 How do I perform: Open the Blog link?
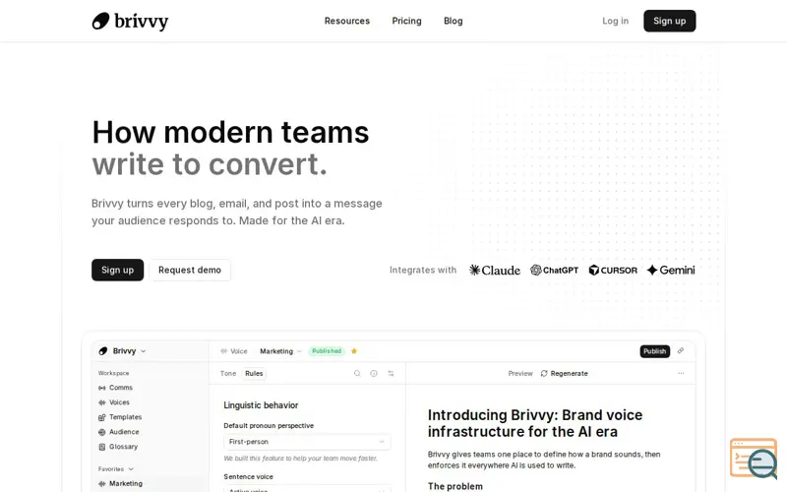pyautogui.click(x=454, y=21)
